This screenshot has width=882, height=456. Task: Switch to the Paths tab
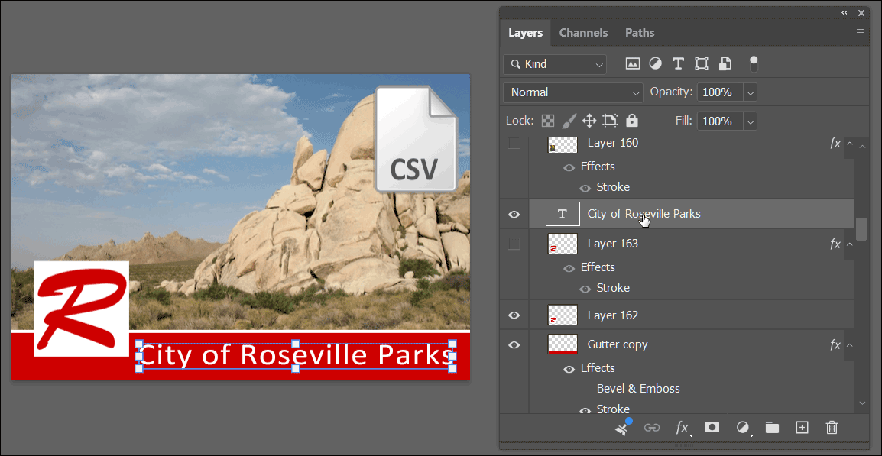640,33
